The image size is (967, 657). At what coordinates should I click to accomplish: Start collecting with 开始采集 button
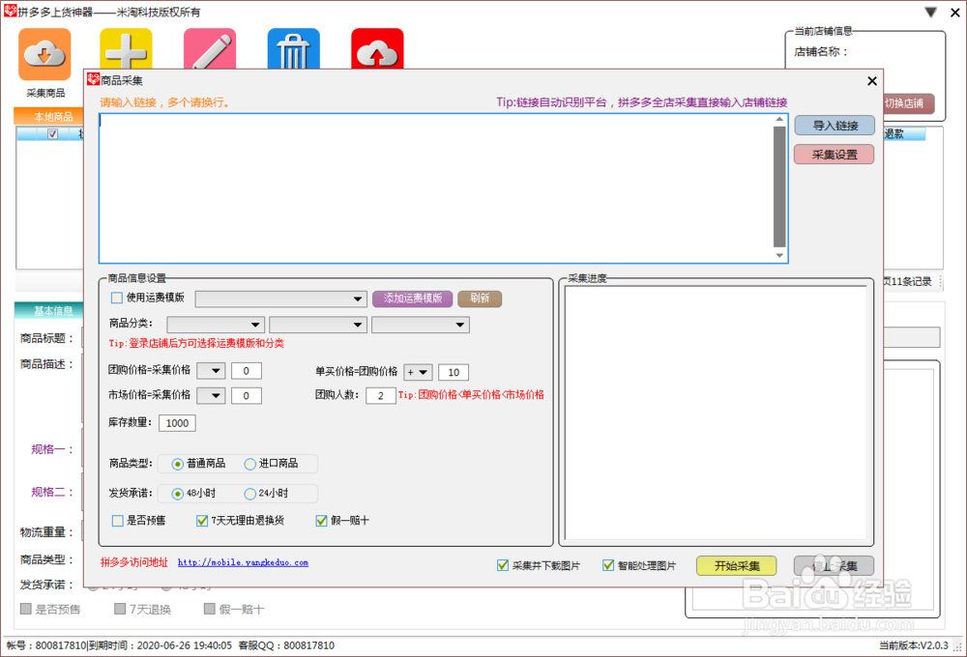(x=736, y=566)
